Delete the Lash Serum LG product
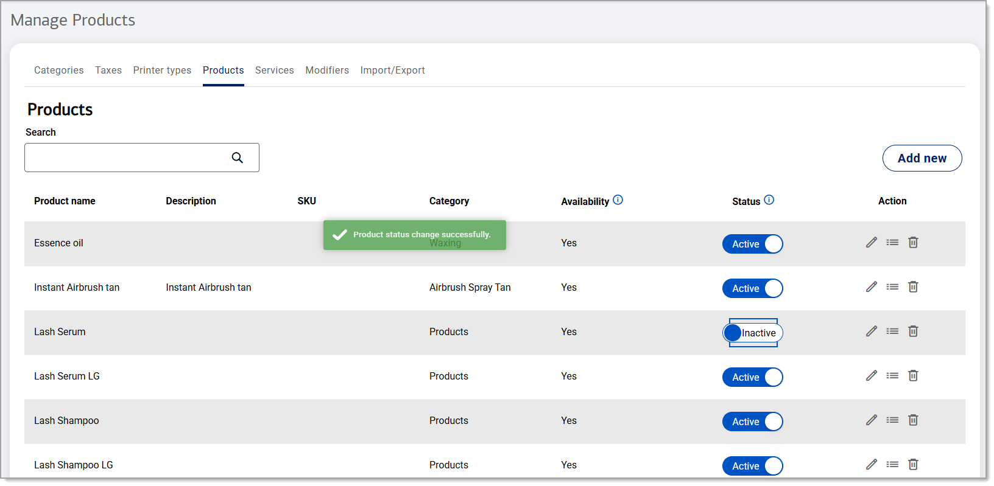994x486 pixels. coord(913,375)
